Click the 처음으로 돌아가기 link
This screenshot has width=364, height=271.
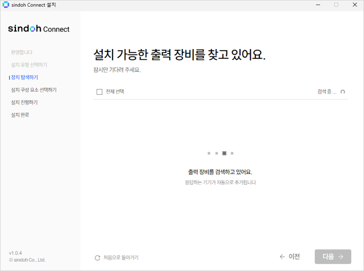coord(121,257)
